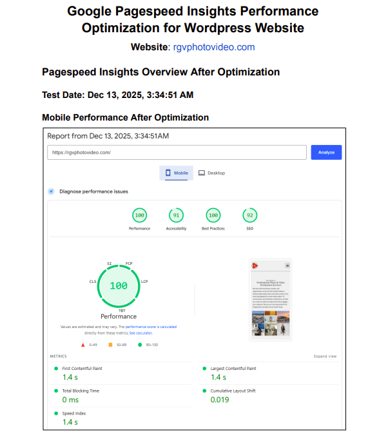Screen dimensions: 388x437
Task: Click the Largest Contentful Paint metric label
Action: (233, 369)
